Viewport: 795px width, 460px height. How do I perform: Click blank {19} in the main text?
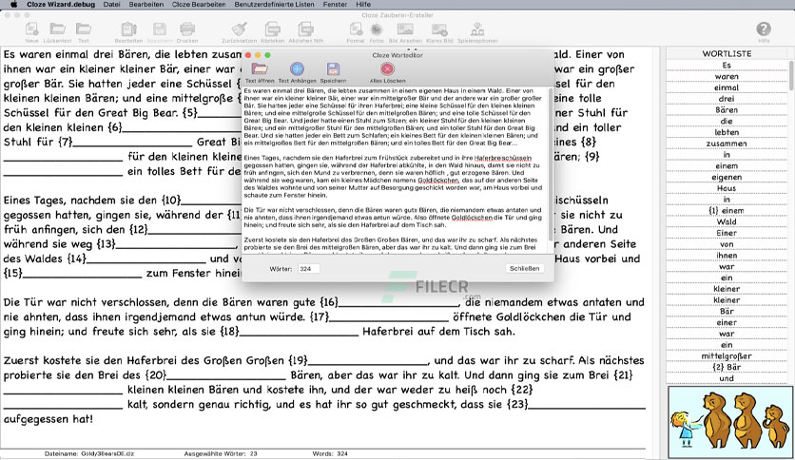click(x=359, y=361)
